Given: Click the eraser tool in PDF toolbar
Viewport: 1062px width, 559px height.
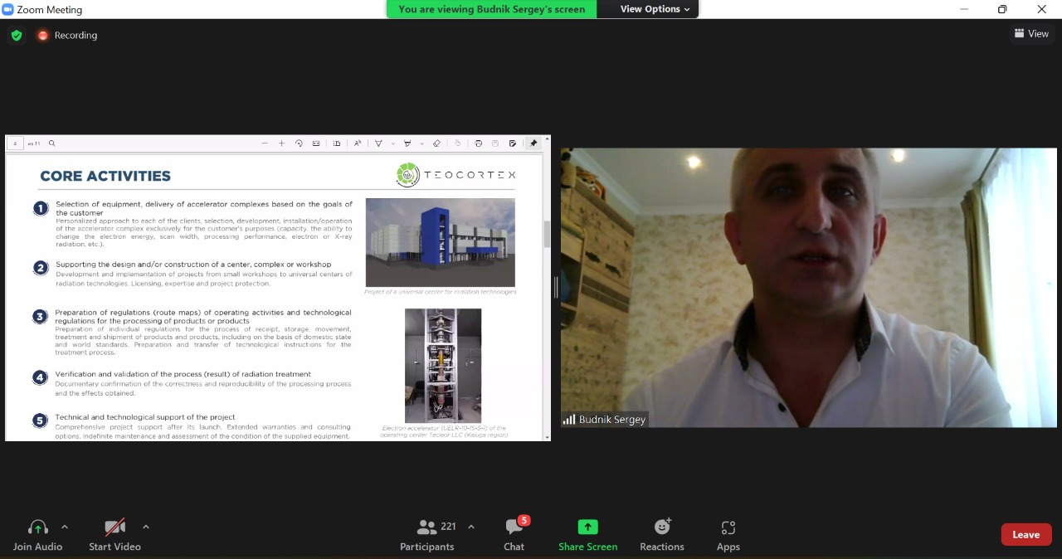Looking at the screenshot, I should point(436,143).
